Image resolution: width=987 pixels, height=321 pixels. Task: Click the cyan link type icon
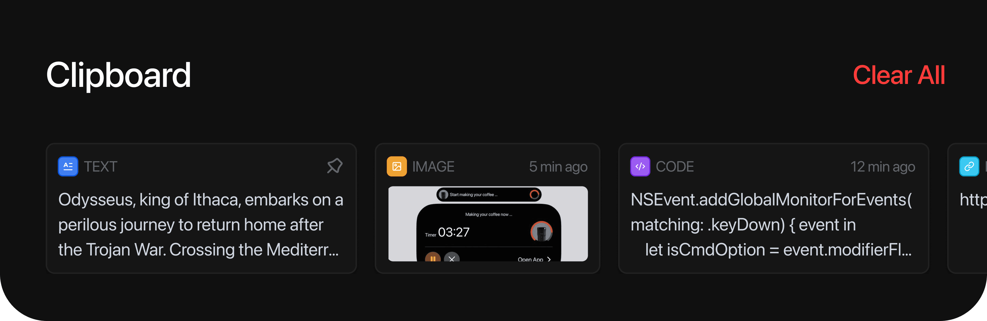(969, 166)
